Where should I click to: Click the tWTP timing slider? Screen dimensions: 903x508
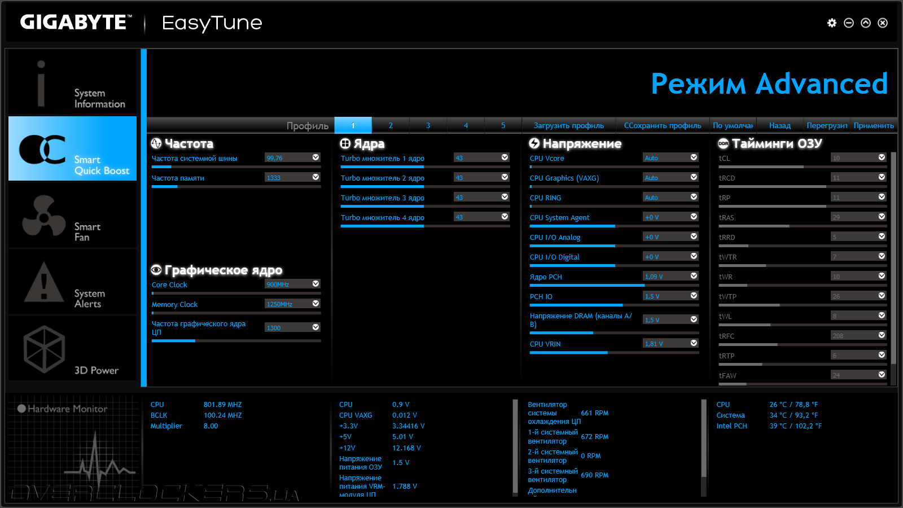803,305
